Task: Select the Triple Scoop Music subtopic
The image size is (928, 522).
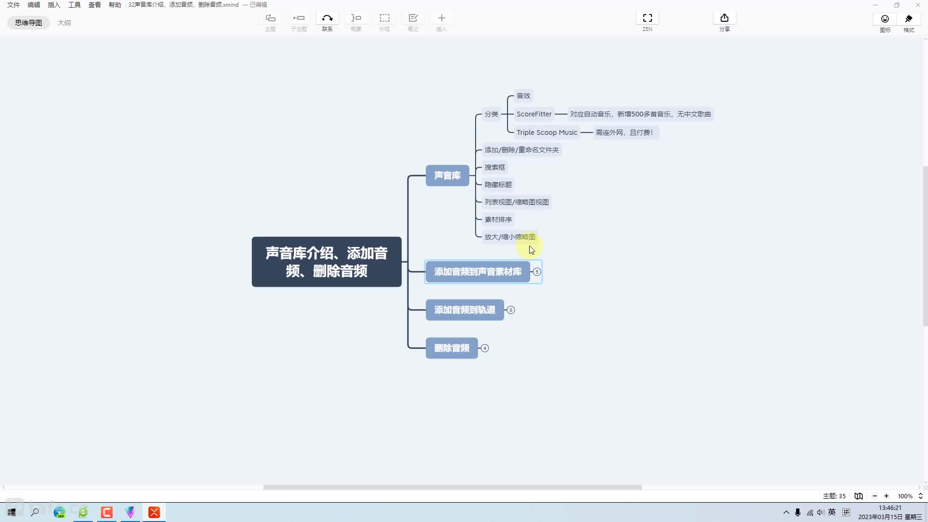Action: point(547,132)
